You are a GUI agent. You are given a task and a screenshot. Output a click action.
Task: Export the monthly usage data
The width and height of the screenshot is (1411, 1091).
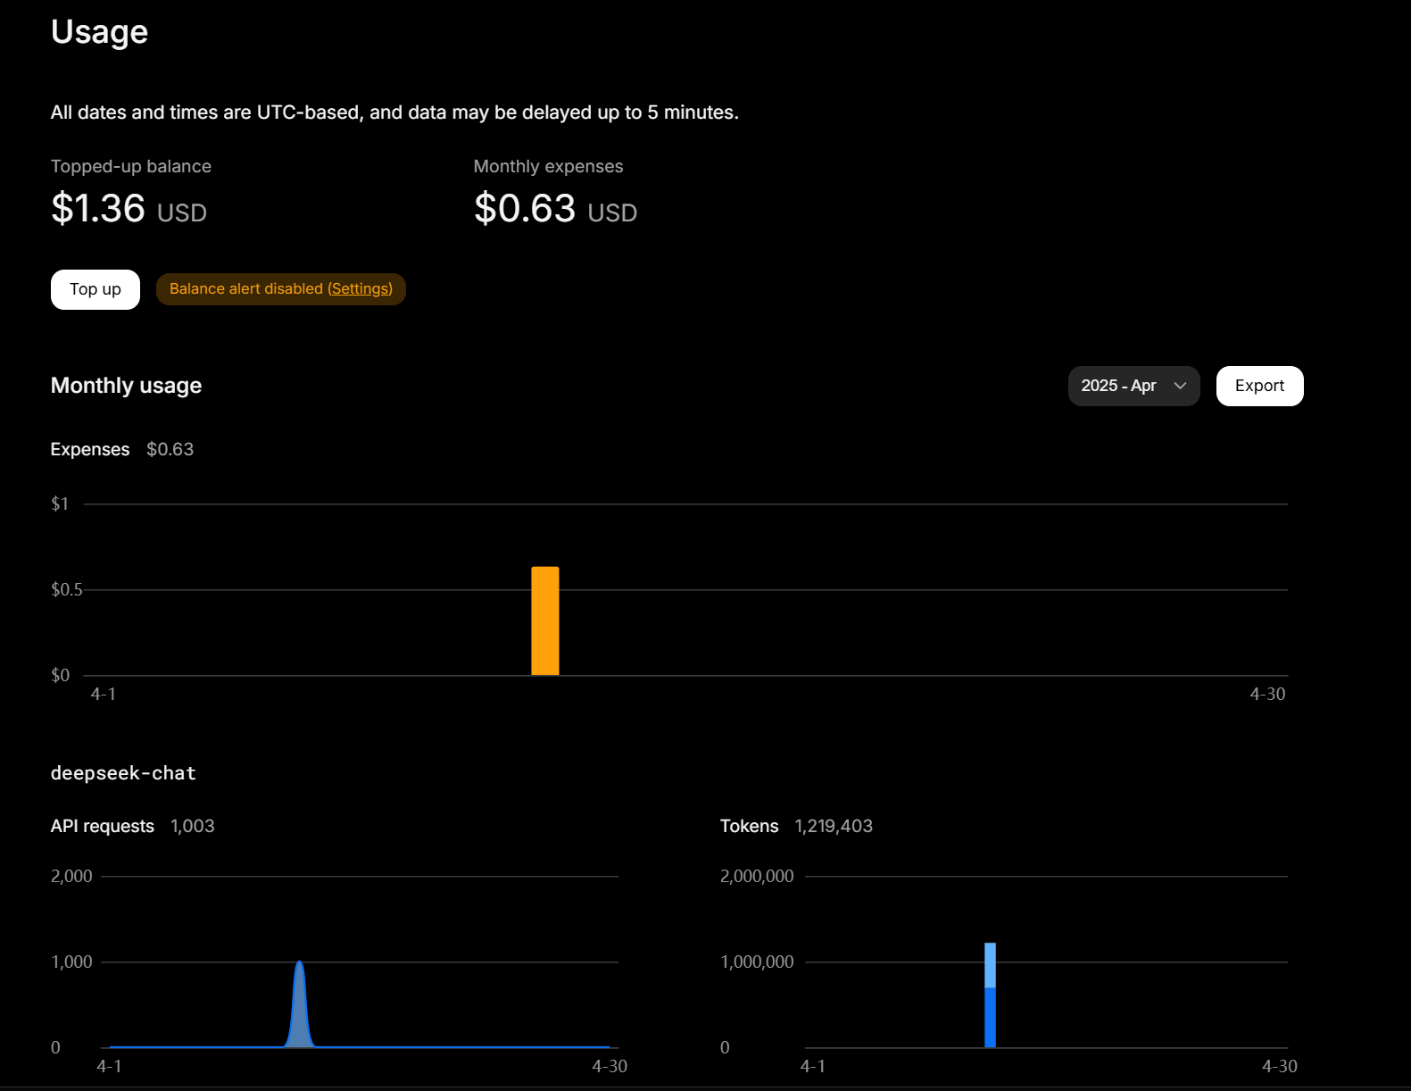(1258, 386)
